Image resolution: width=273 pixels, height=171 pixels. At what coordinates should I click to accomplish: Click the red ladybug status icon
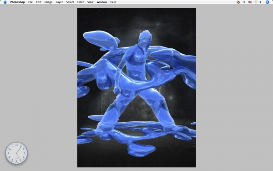(x=238, y=2)
